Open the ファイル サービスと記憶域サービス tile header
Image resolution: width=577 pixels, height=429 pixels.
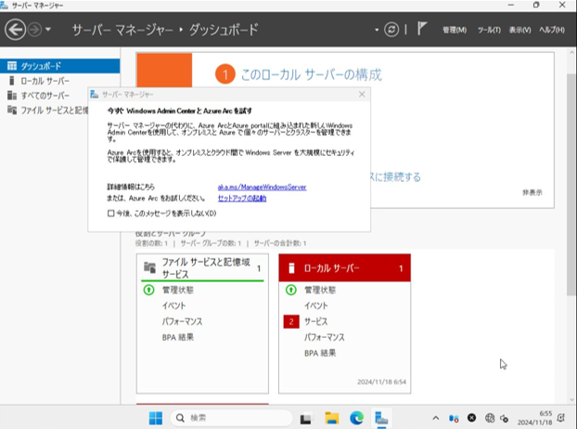click(x=202, y=267)
